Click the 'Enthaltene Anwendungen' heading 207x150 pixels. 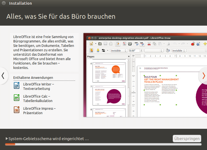33,77
